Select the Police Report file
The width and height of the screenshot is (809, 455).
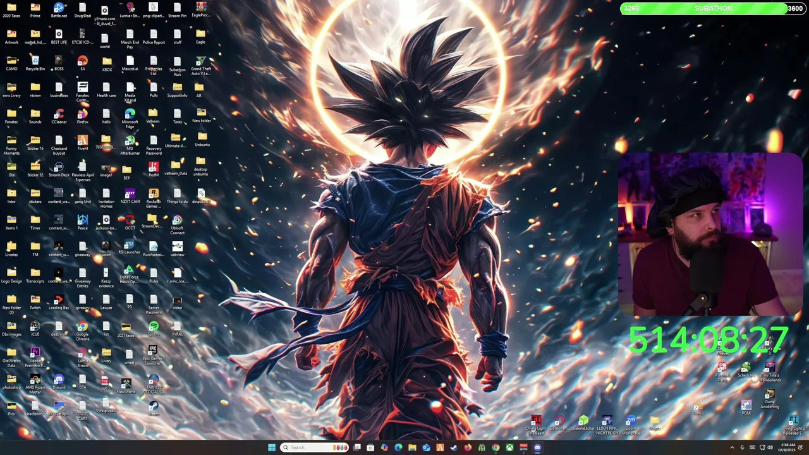[154, 37]
